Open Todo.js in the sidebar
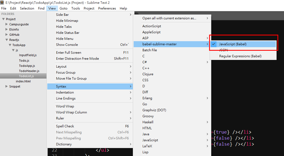 tap(24, 61)
